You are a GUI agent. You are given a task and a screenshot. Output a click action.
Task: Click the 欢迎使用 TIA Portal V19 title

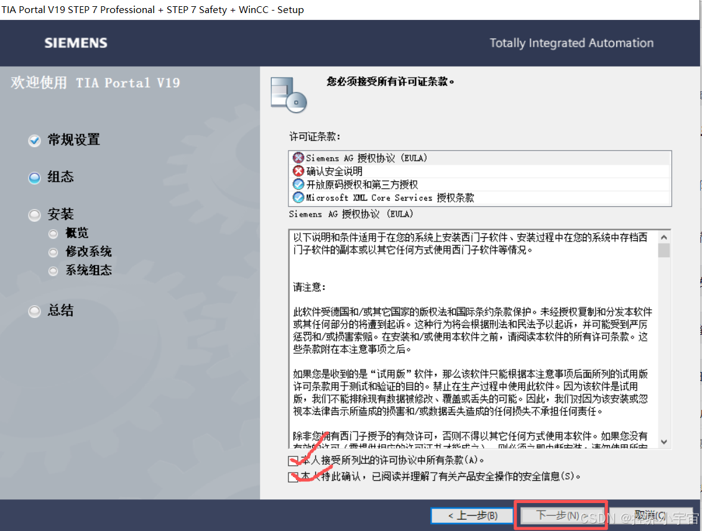tap(95, 83)
